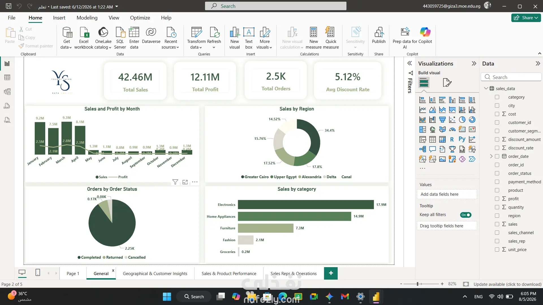Switch to Table view in left sidebar
The height and width of the screenshot is (305, 543).
coord(7,77)
